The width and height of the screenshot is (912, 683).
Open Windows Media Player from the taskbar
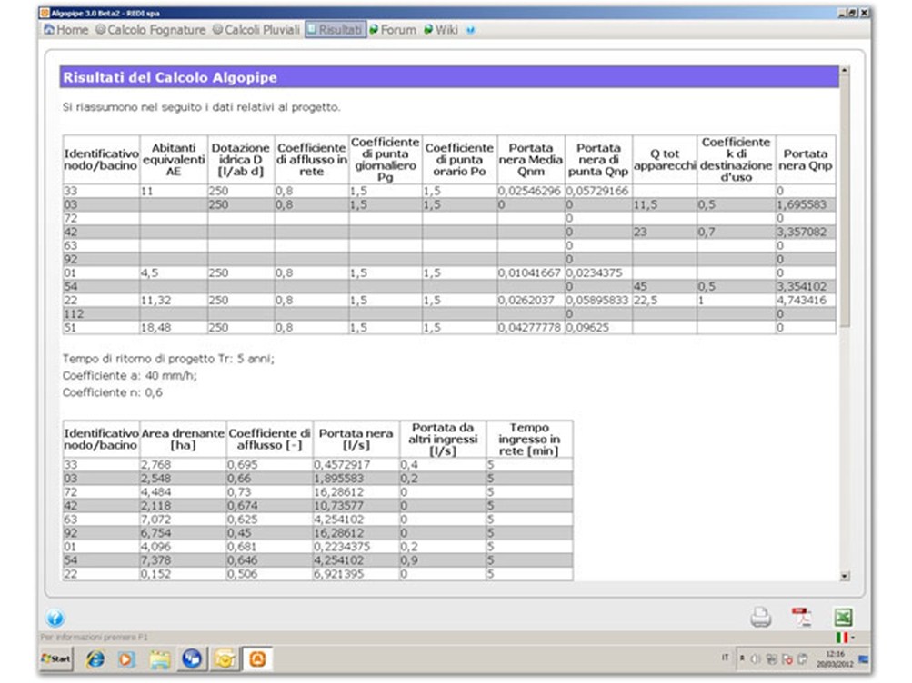(x=127, y=658)
